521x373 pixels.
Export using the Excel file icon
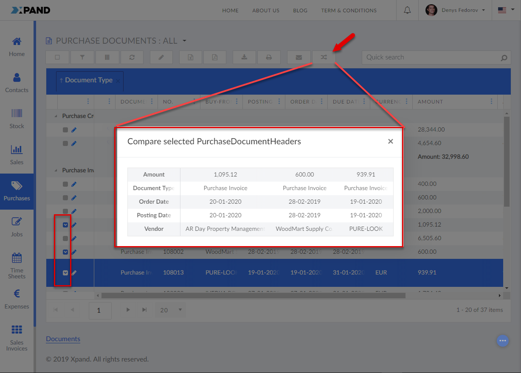point(191,57)
